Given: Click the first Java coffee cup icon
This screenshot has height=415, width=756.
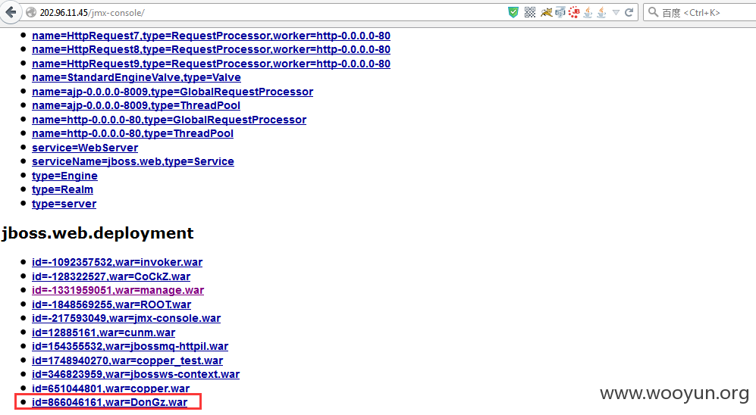Looking at the screenshot, I should (588, 13).
